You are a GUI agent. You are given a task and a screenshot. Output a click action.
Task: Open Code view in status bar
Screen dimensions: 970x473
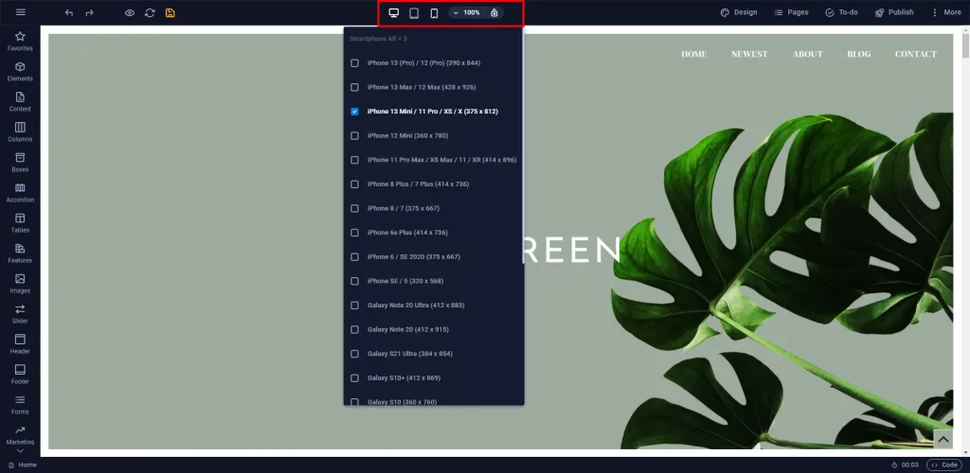coord(944,465)
